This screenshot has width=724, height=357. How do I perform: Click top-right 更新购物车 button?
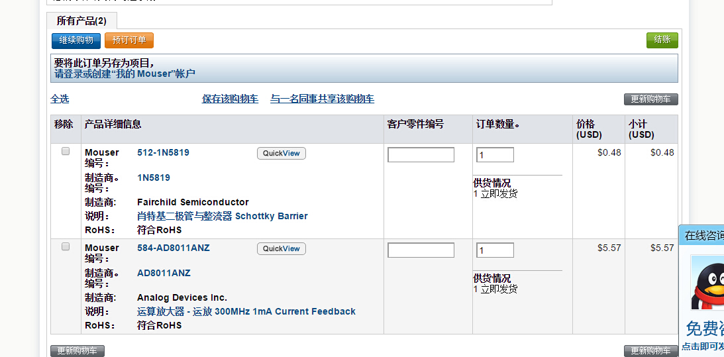650,99
